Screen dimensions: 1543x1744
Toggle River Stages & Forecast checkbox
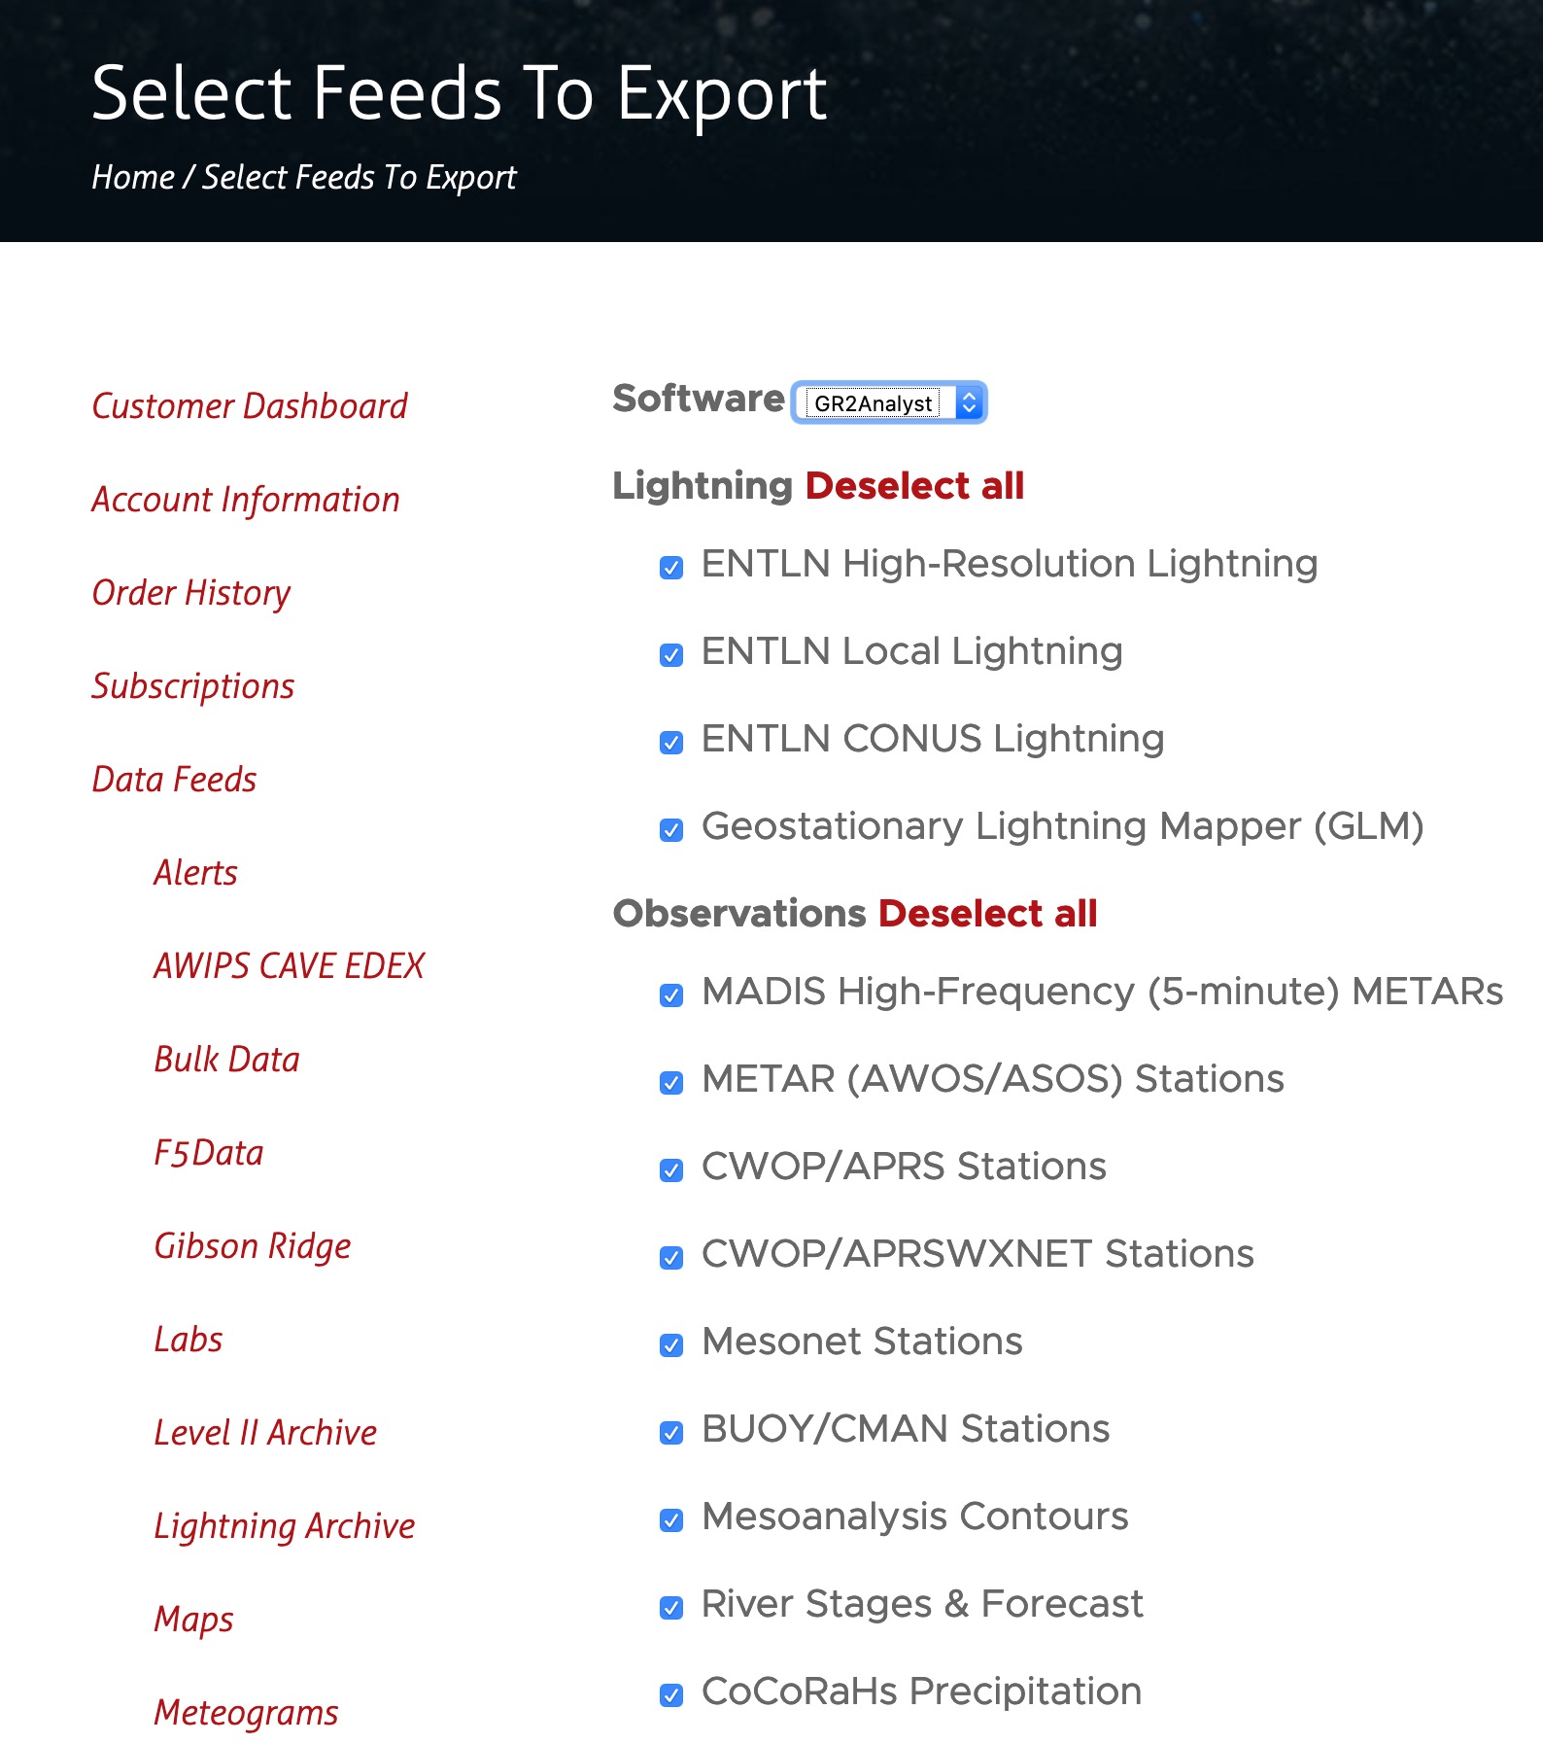pos(671,1608)
